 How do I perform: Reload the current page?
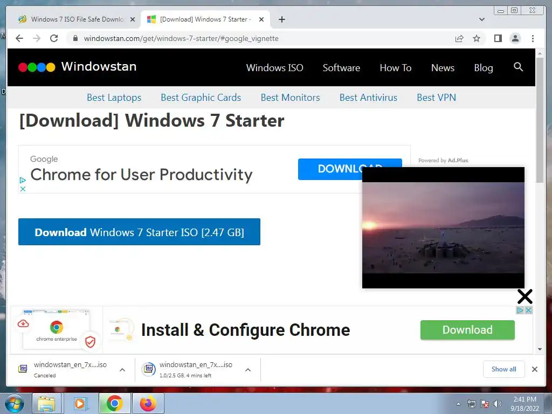54,38
